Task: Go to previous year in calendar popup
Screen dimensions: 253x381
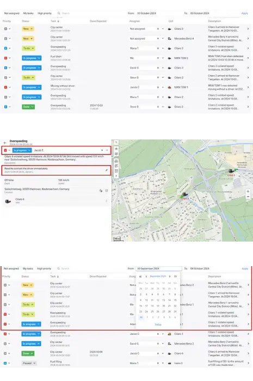Action: (x=140, y=276)
